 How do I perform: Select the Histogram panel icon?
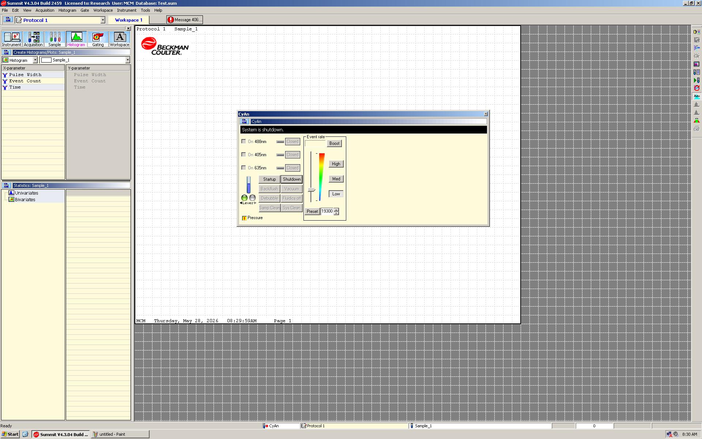coord(76,39)
